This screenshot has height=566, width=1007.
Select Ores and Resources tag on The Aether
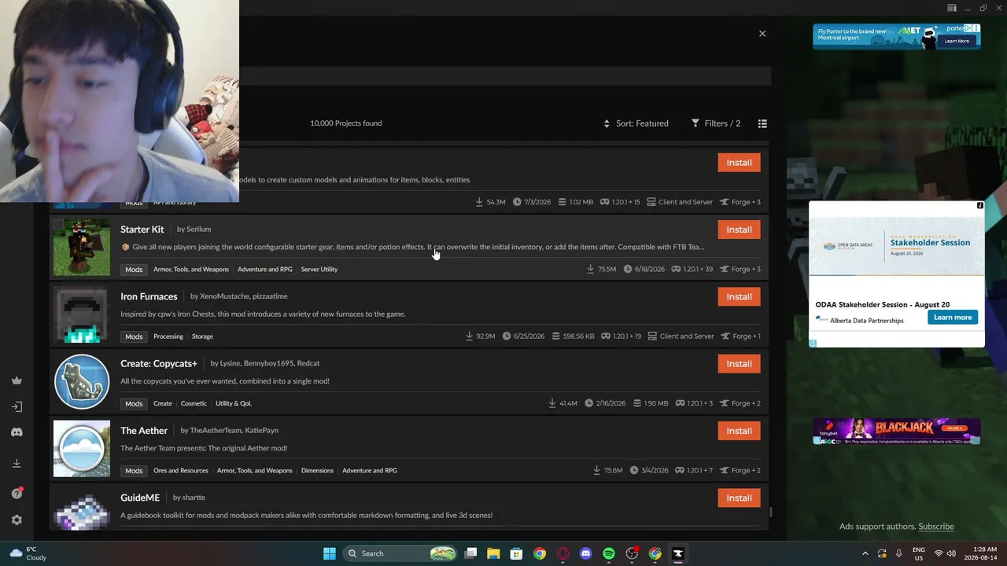[181, 471]
